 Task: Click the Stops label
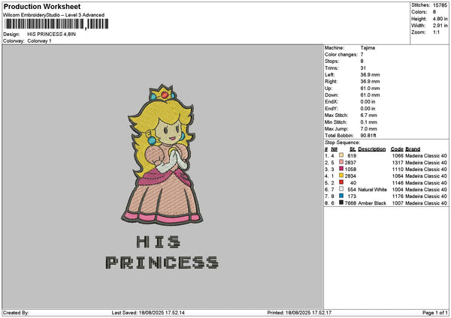coord(331,61)
